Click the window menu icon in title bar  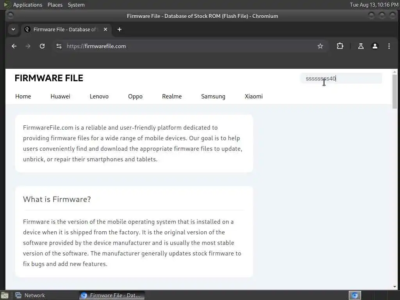11,16
